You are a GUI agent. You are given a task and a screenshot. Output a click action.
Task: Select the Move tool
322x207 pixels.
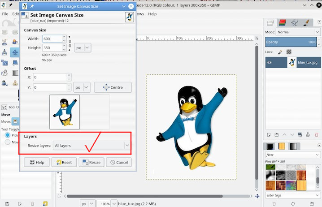coord(15,52)
